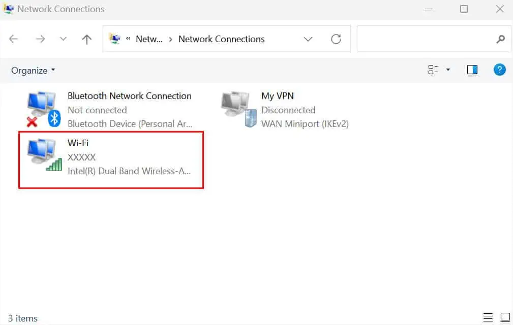Image resolution: width=513 pixels, height=325 pixels.
Task: Go up one level with Up arrow
Action: [x=87, y=39]
